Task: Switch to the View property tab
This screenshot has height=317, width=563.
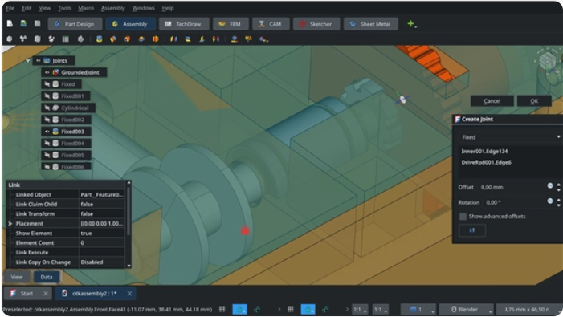Action: (17, 277)
